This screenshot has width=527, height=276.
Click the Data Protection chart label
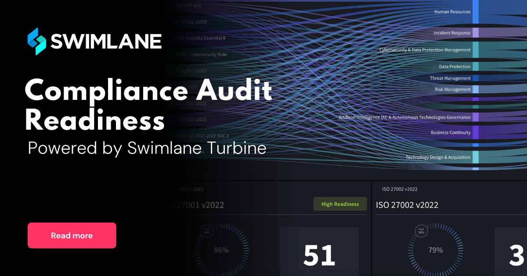455,67
